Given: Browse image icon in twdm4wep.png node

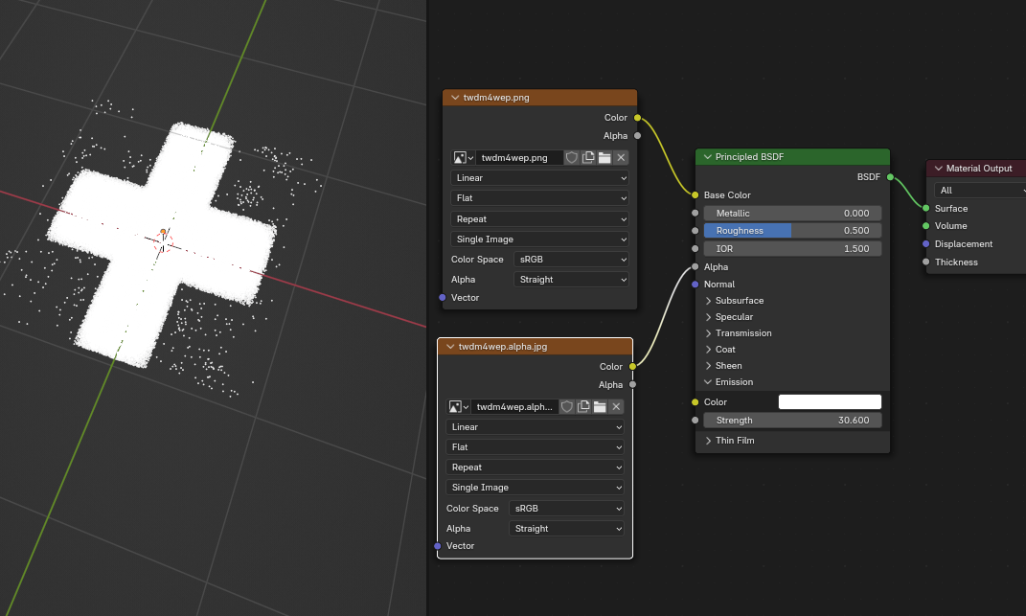Looking at the screenshot, I should click(x=464, y=158).
